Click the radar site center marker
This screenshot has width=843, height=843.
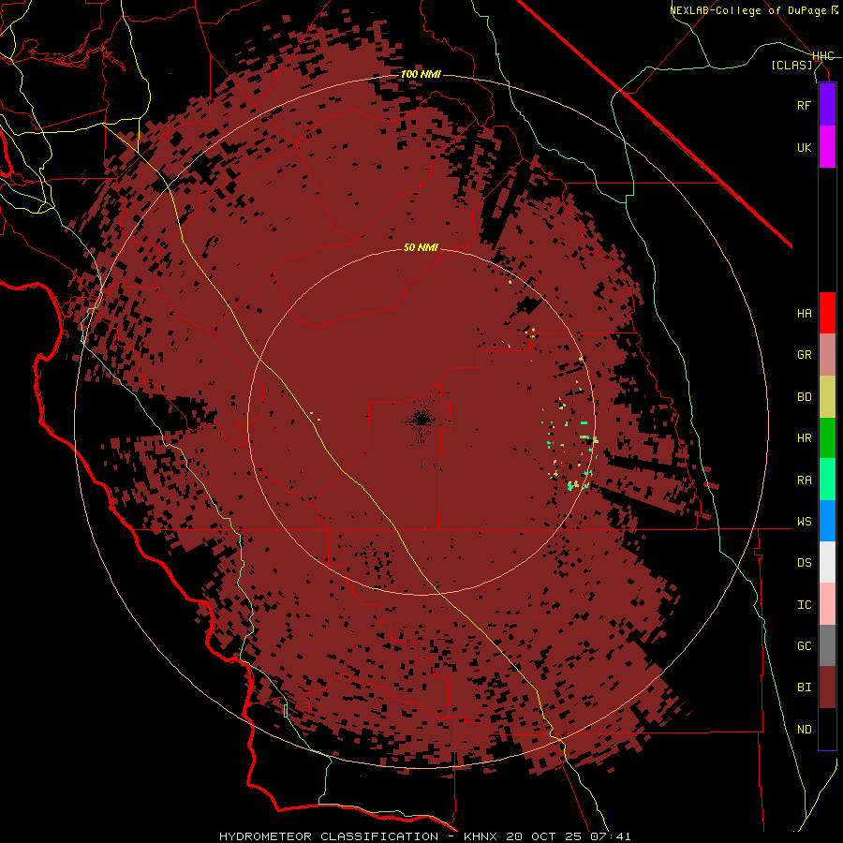click(421, 421)
